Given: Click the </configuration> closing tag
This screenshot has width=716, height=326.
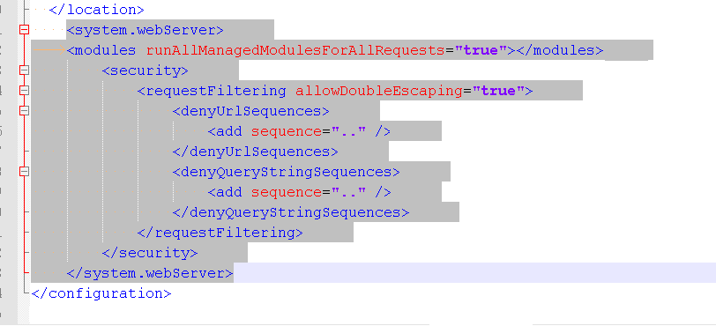Looking at the screenshot, I should click(101, 293).
